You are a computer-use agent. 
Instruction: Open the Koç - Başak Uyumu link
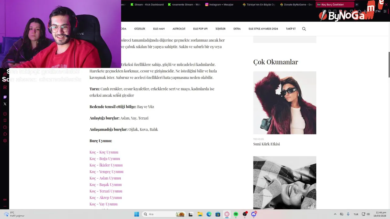105,185
